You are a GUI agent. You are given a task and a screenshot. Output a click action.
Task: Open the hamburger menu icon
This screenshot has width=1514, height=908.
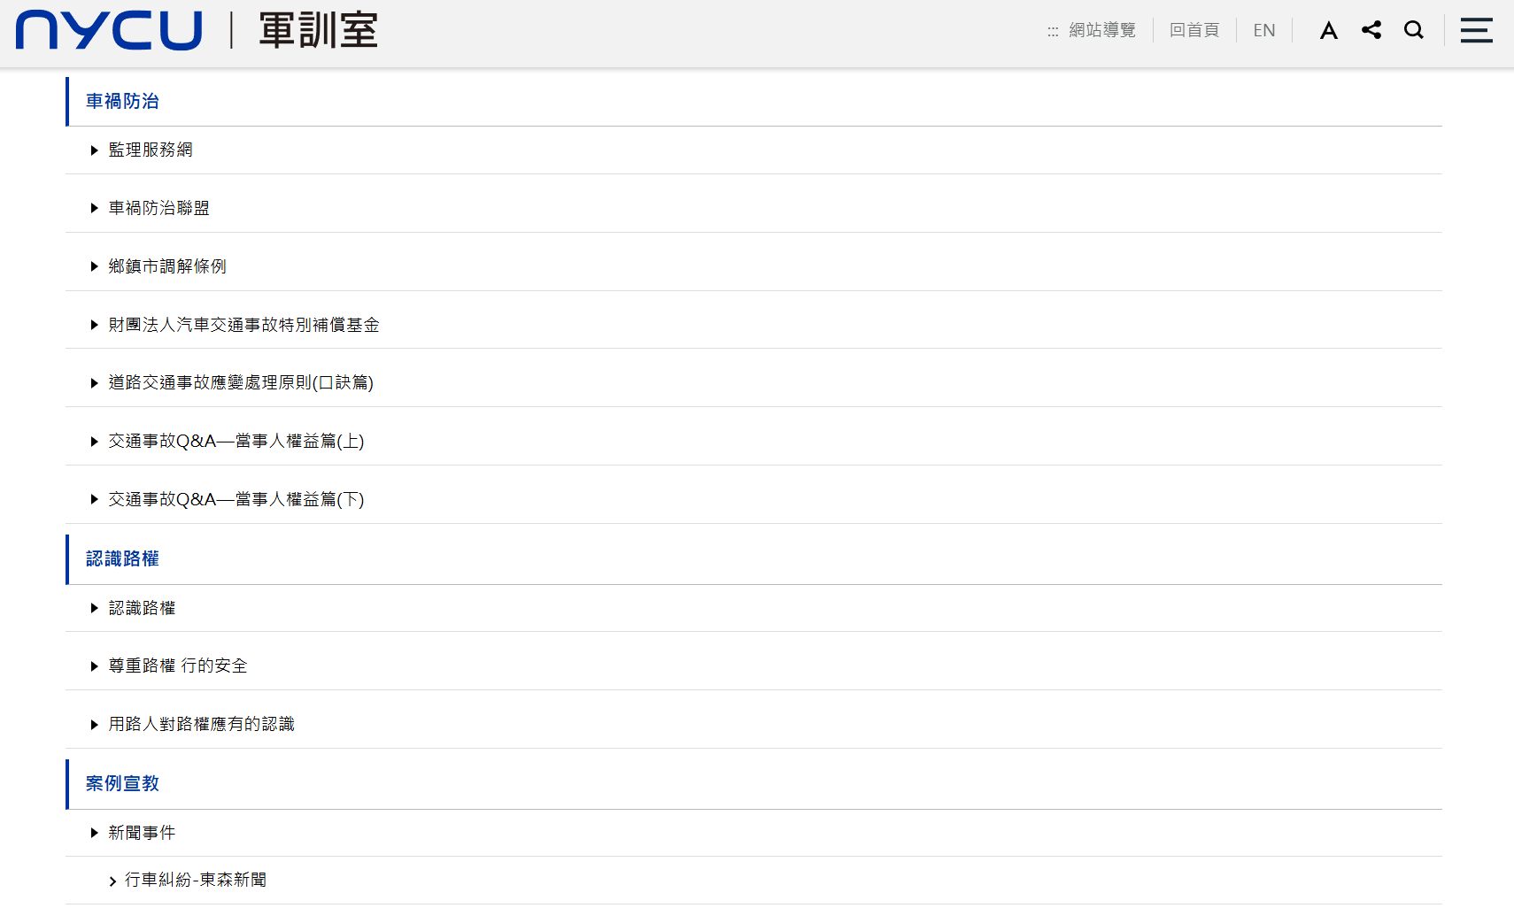click(x=1476, y=30)
